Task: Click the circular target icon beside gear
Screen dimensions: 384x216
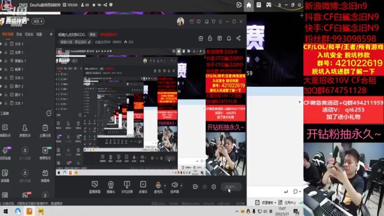Action: coord(205,187)
